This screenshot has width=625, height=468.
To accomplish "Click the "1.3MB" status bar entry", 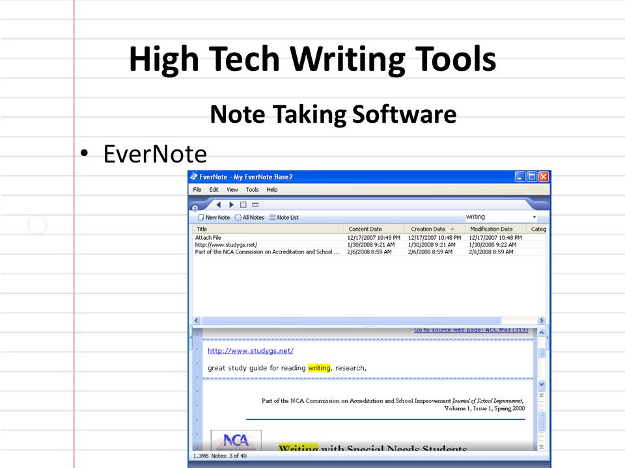I will pyautogui.click(x=201, y=456).
